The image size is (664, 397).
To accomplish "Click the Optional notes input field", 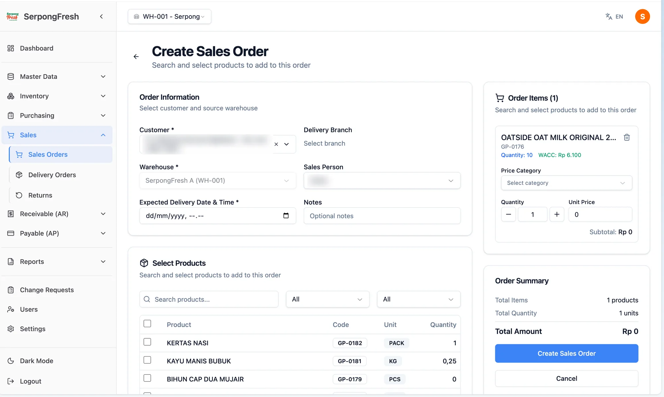I will tap(382, 216).
